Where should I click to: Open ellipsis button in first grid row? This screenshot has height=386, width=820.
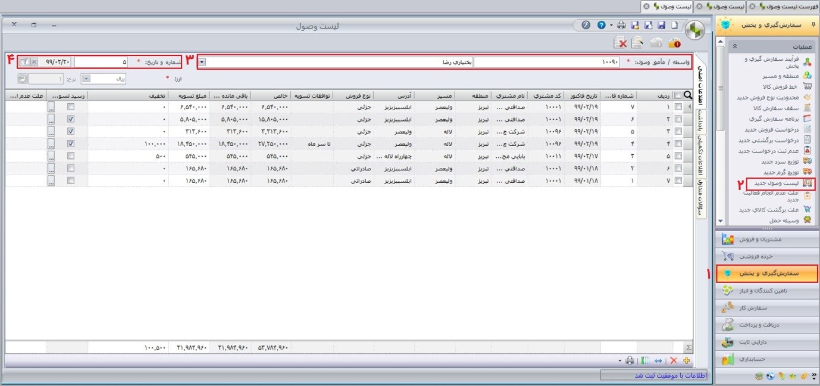click(x=51, y=107)
